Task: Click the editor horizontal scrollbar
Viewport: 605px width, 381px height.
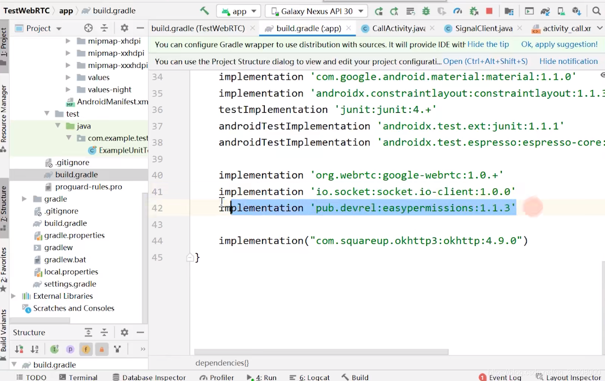Action: (321, 352)
